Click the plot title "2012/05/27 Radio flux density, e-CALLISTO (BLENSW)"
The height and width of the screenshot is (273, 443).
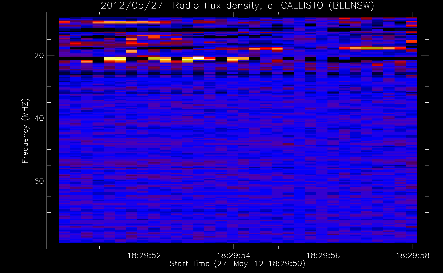237,5
